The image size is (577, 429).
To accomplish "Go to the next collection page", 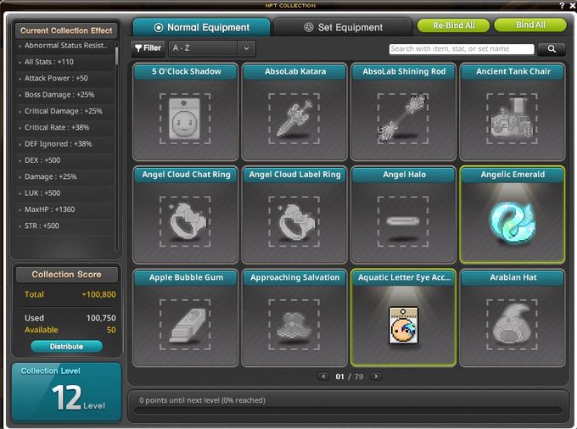I will click(376, 376).
